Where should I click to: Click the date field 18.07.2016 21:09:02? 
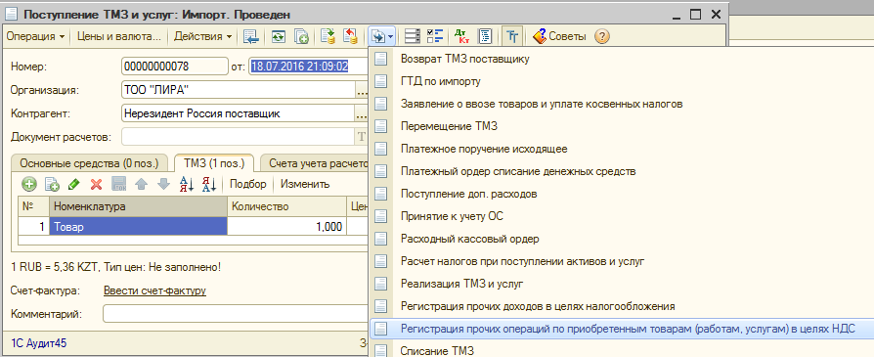click(x=308, y=67)
